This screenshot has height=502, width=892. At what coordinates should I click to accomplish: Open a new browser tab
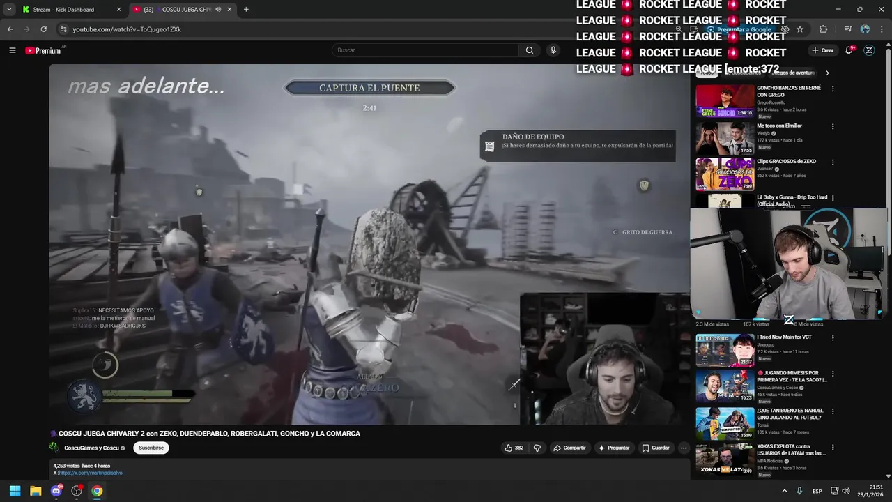pyautogui.click(x=246, y=10)
